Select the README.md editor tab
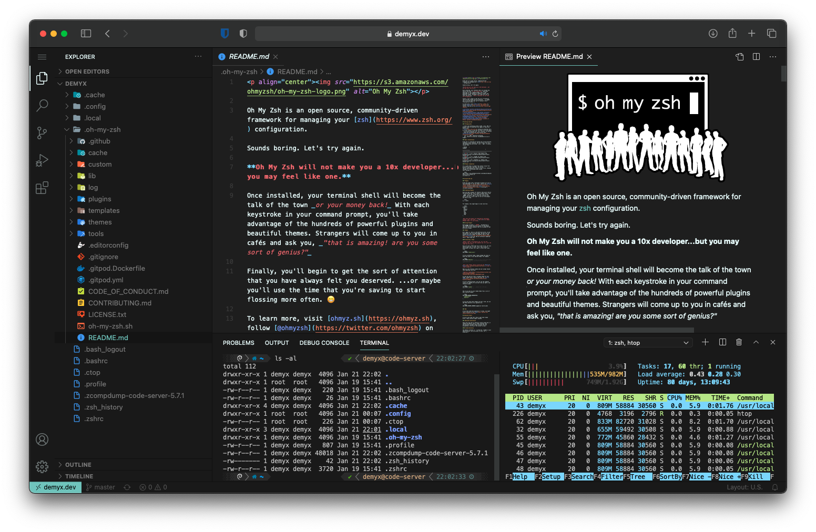The height and width of the screenshot is (532, 816). [249, 57]
